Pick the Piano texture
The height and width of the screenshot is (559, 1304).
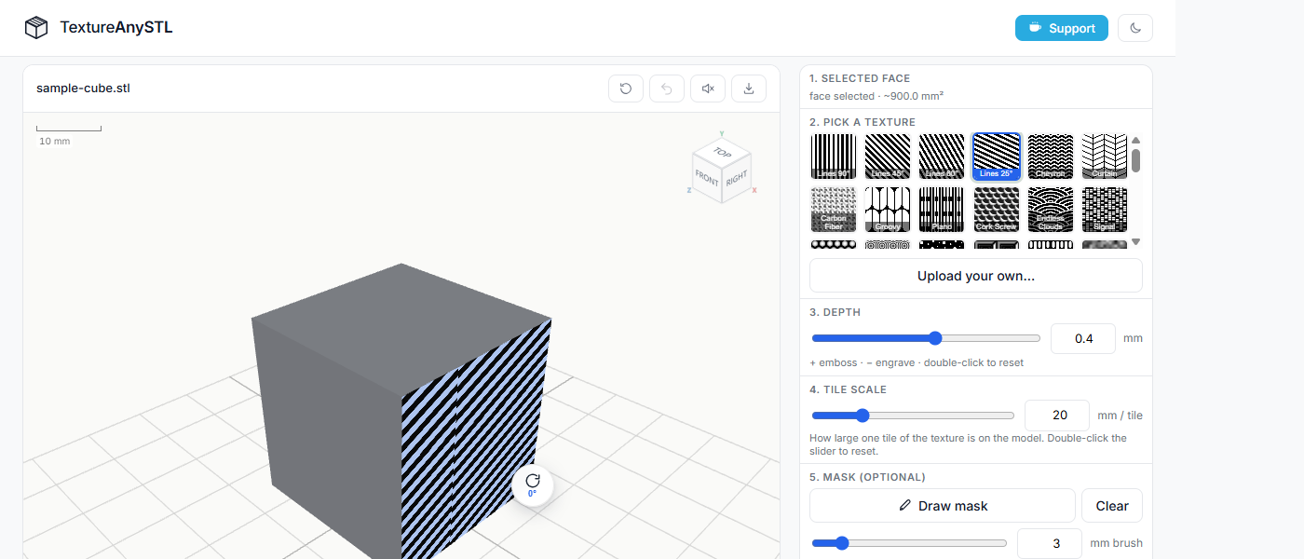(942, 210)
